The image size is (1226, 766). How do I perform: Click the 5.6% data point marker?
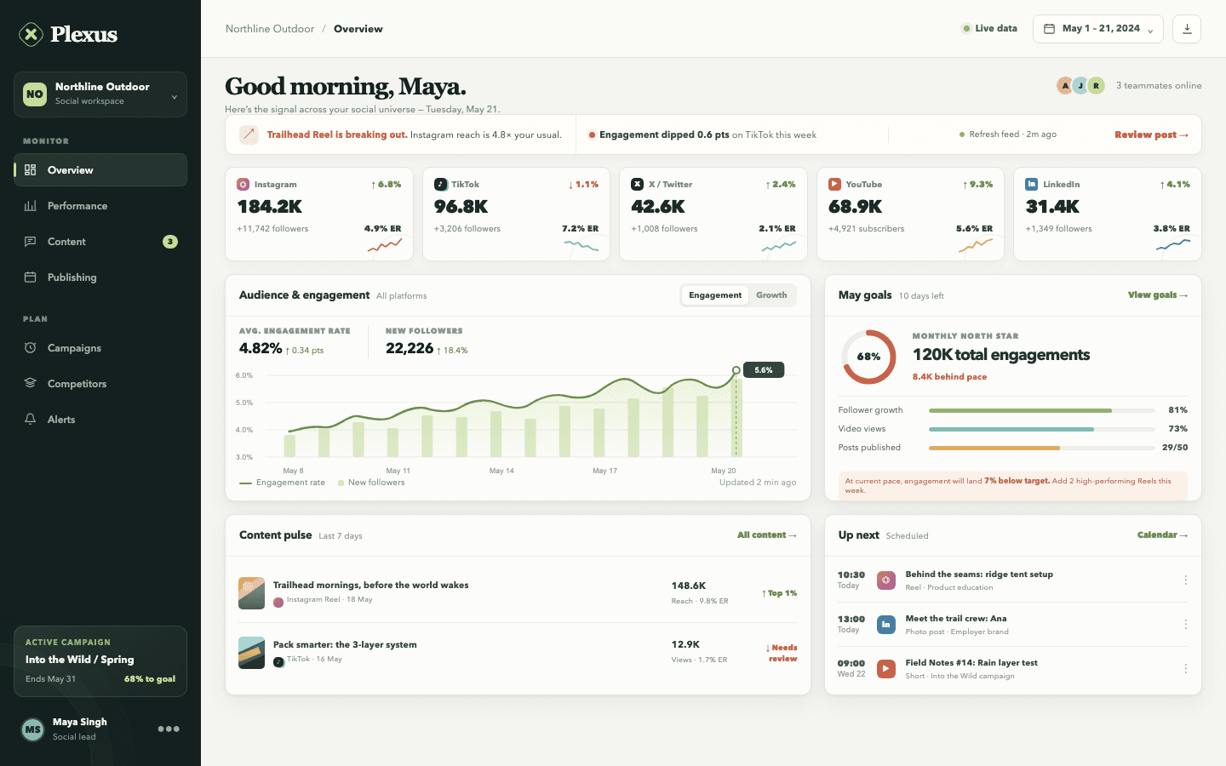pyautogui.click(x=736, y=370)
